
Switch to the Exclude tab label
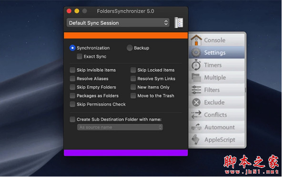tap(214, 102)
